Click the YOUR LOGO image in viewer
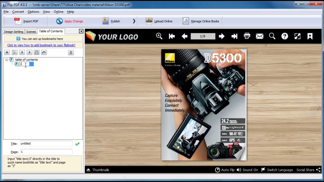This screenshot has width=324, height=182. click(x=112, y=36)
